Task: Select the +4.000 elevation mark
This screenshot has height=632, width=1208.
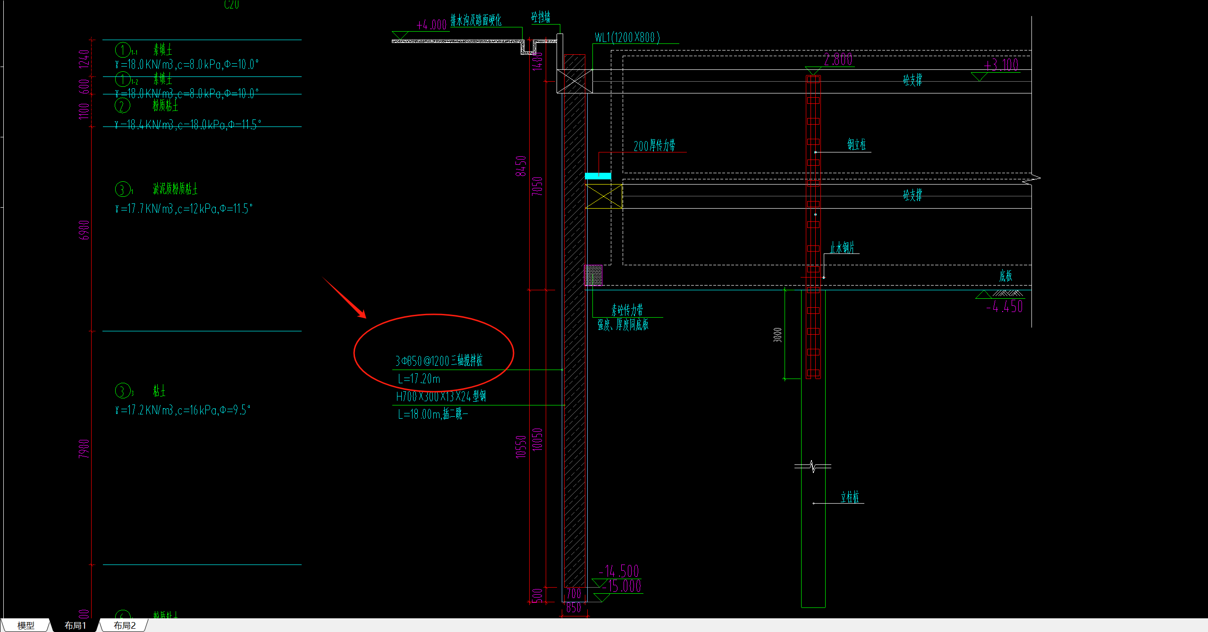Action: point(431,25)
